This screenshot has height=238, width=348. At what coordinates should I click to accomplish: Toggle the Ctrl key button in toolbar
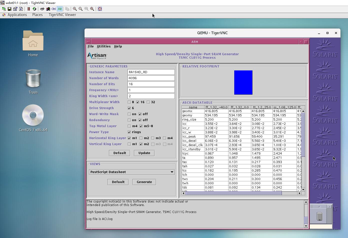pos(53,9)
